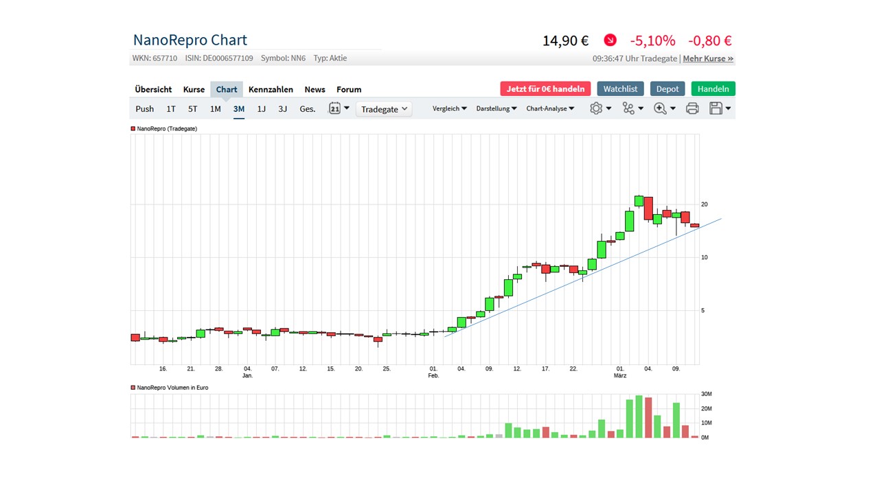Select the Chart tab
879x494 pixels.
click(227, 89)
